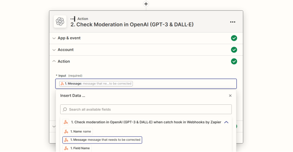Insert the 1. Field Name field
Image resolution: width=293 pixels, height=152 pixels.
(77, 148)
